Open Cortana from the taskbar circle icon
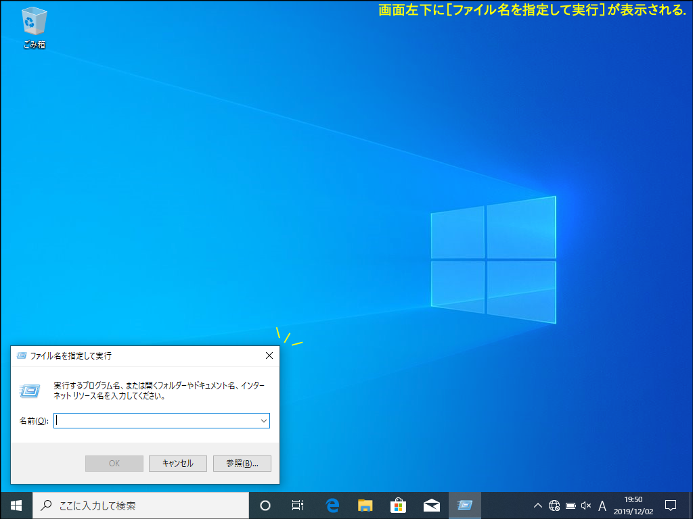This screenshot has width=693, height=519. pyautogui.click(x=265, y=505)
